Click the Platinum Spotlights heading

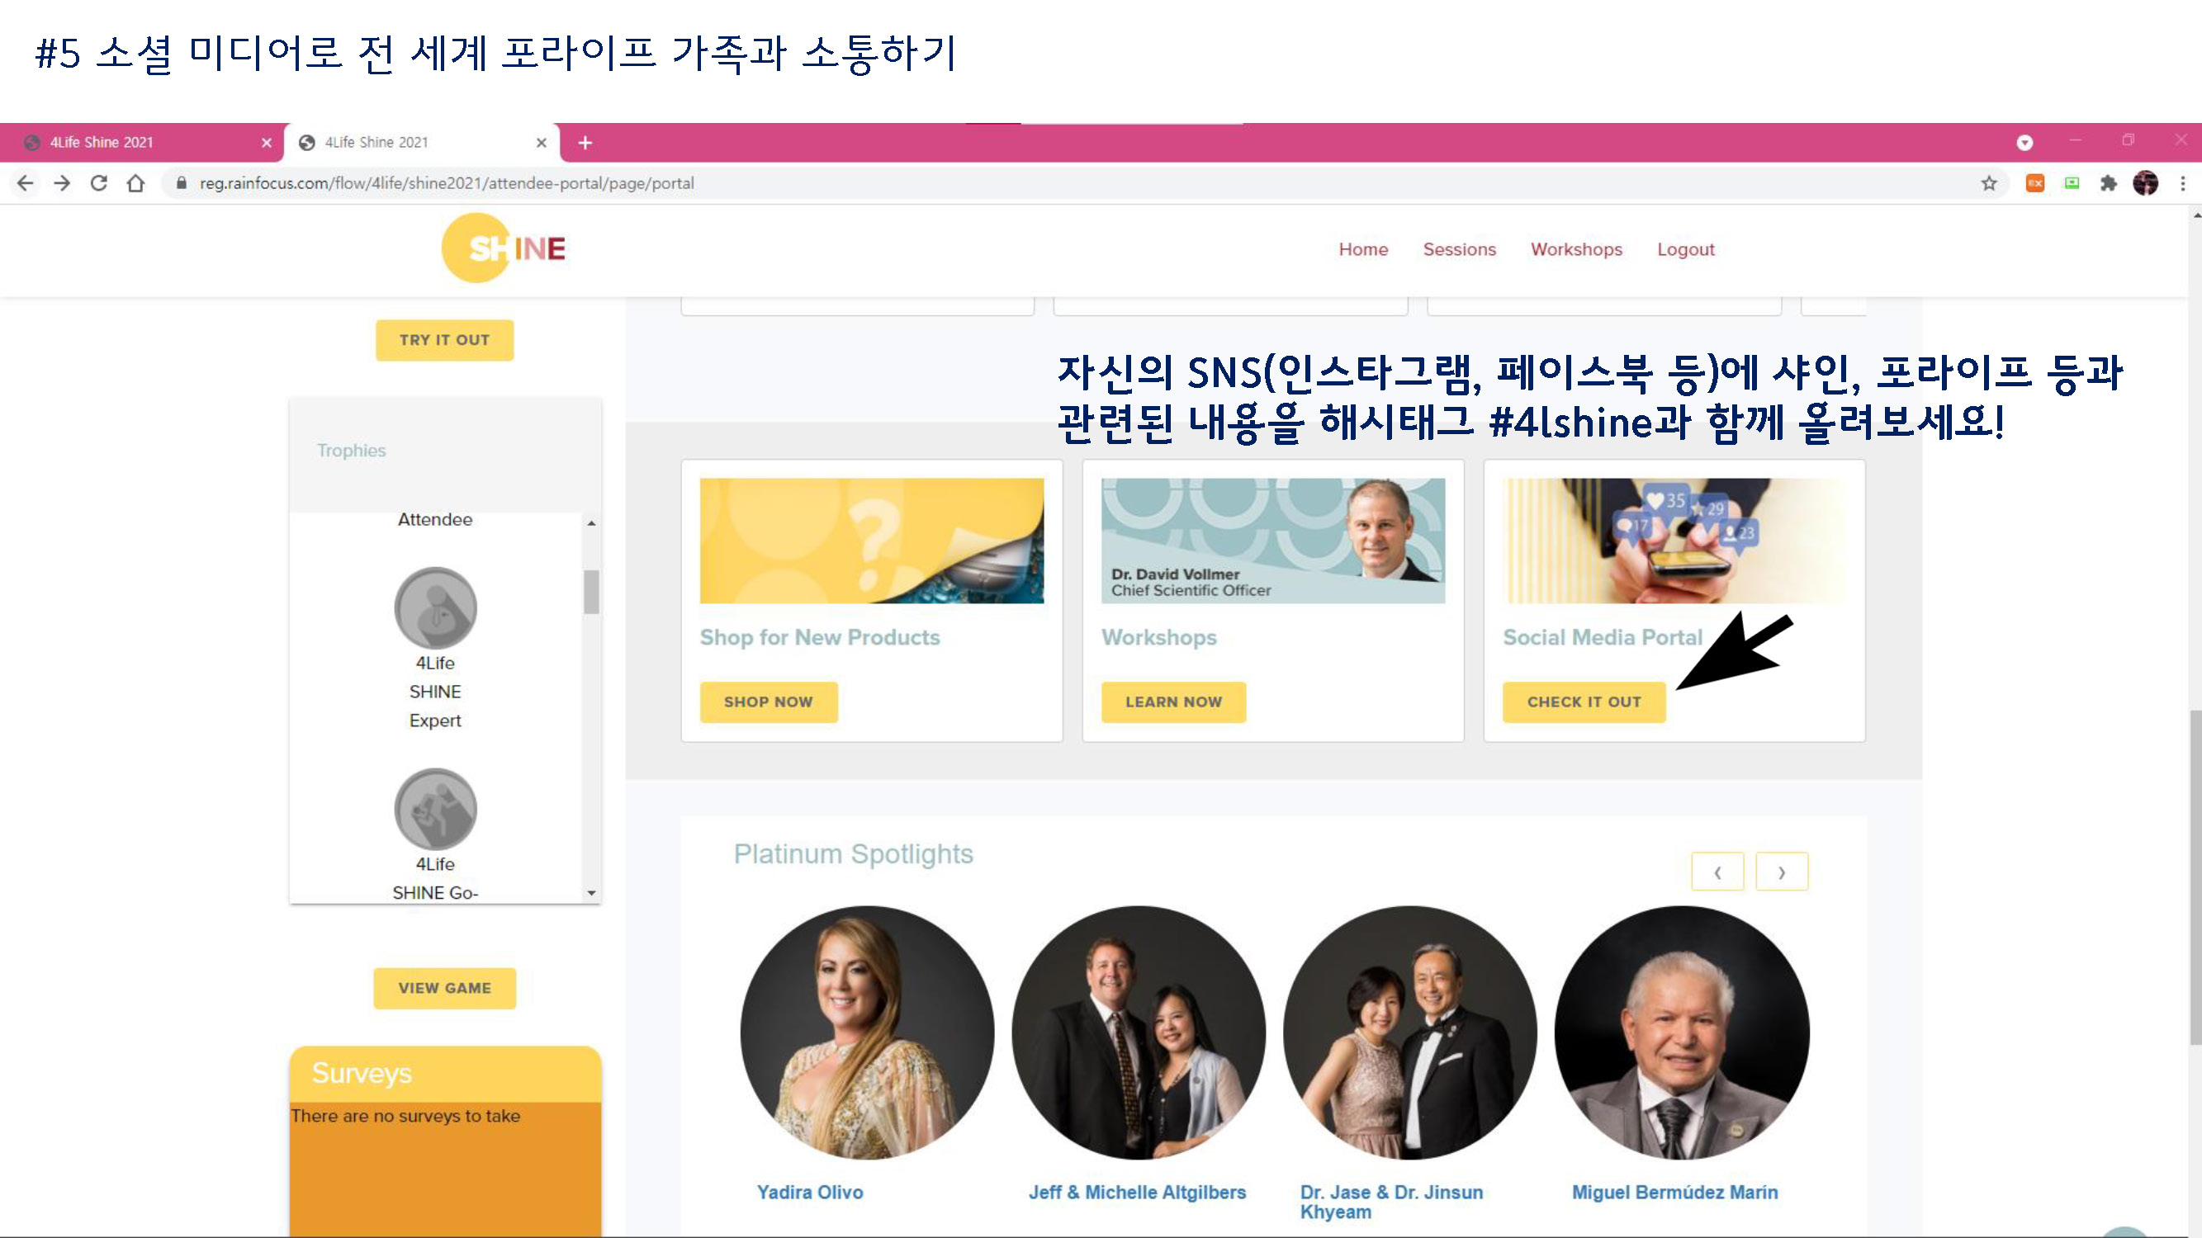pyautogui.click(x=853, y=853)
